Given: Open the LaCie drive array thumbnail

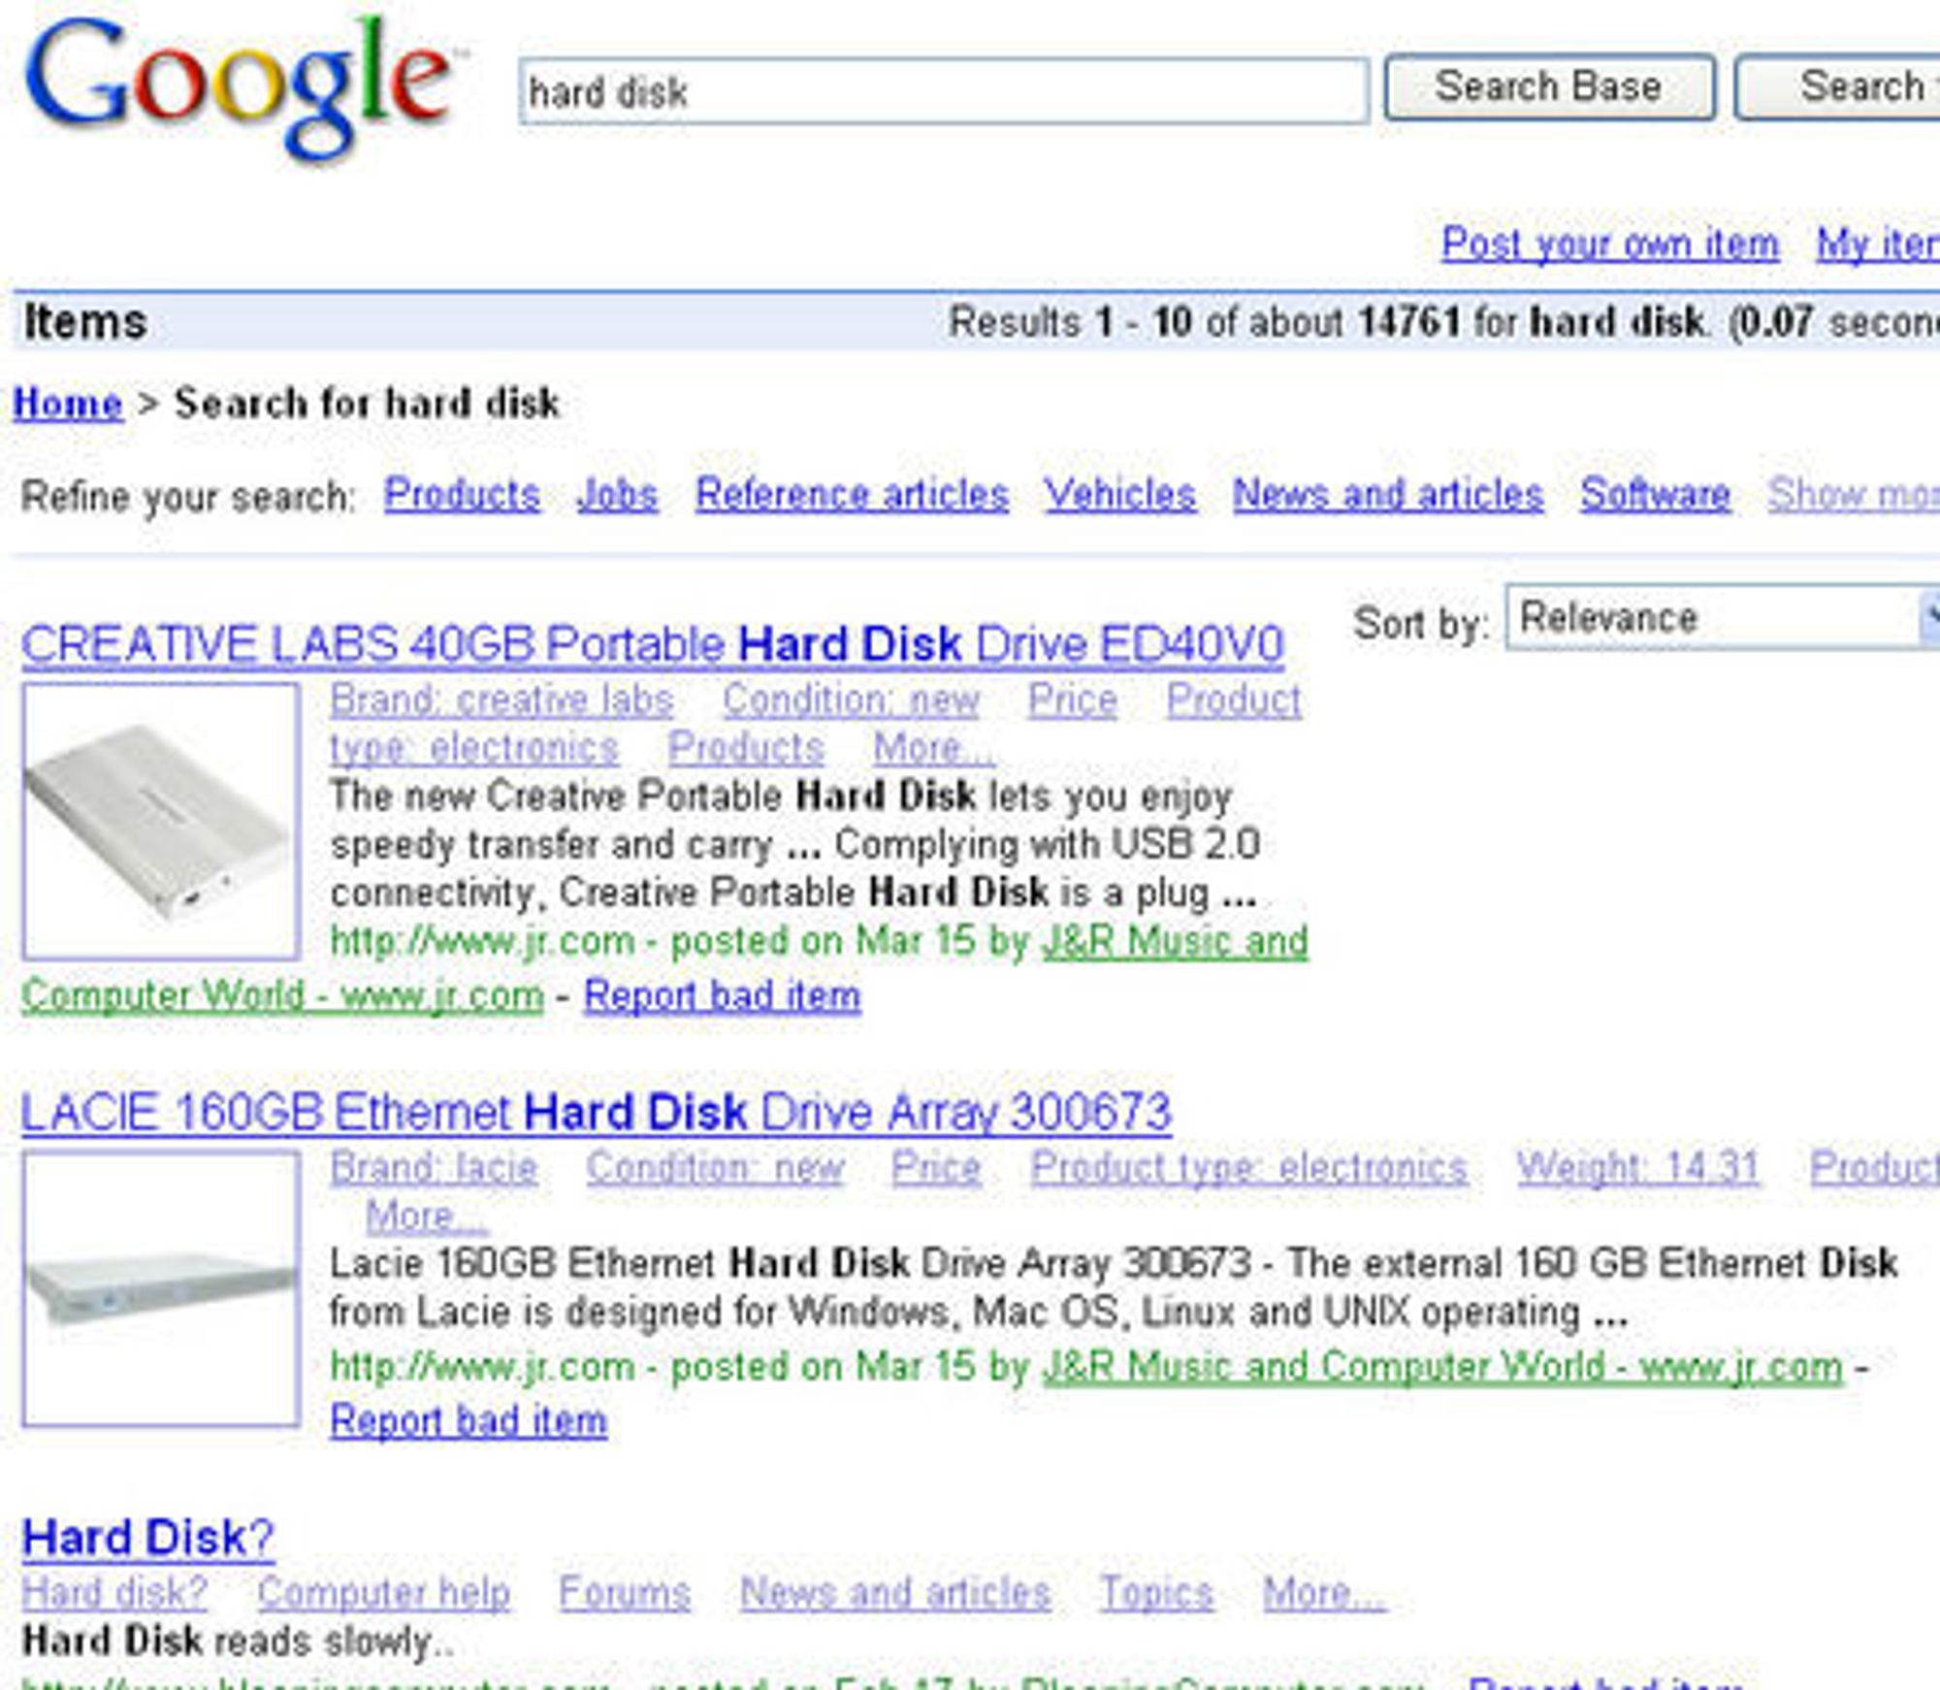Looking at the screenshot, I should [161, 1288].
